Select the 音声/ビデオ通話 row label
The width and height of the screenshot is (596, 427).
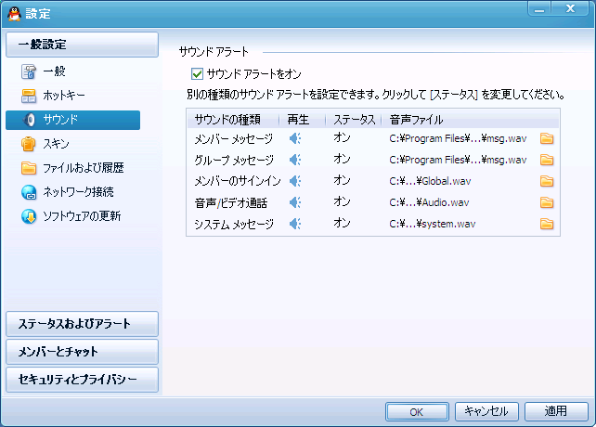pos(231,202)
